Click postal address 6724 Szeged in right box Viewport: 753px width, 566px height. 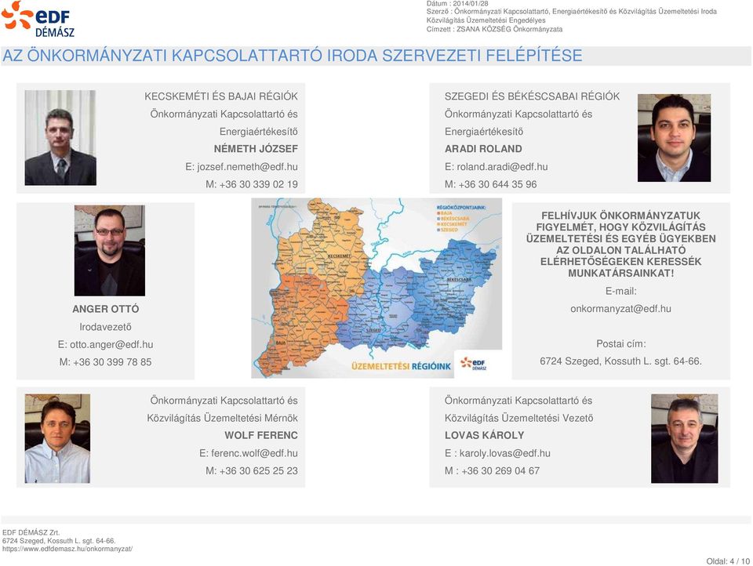pyautogui.click(x=620, y=361)
